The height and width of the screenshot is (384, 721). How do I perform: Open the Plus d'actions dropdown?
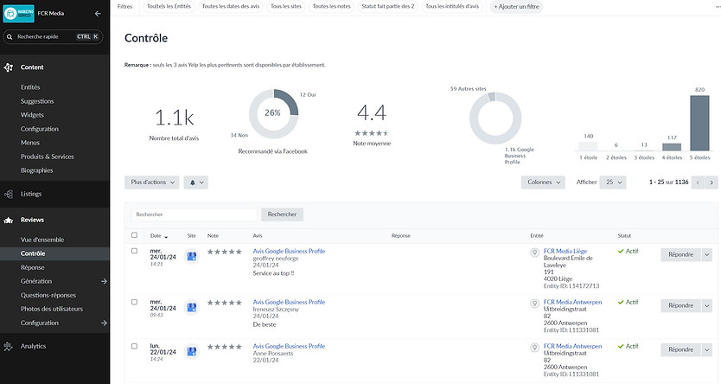coord(152,182)
